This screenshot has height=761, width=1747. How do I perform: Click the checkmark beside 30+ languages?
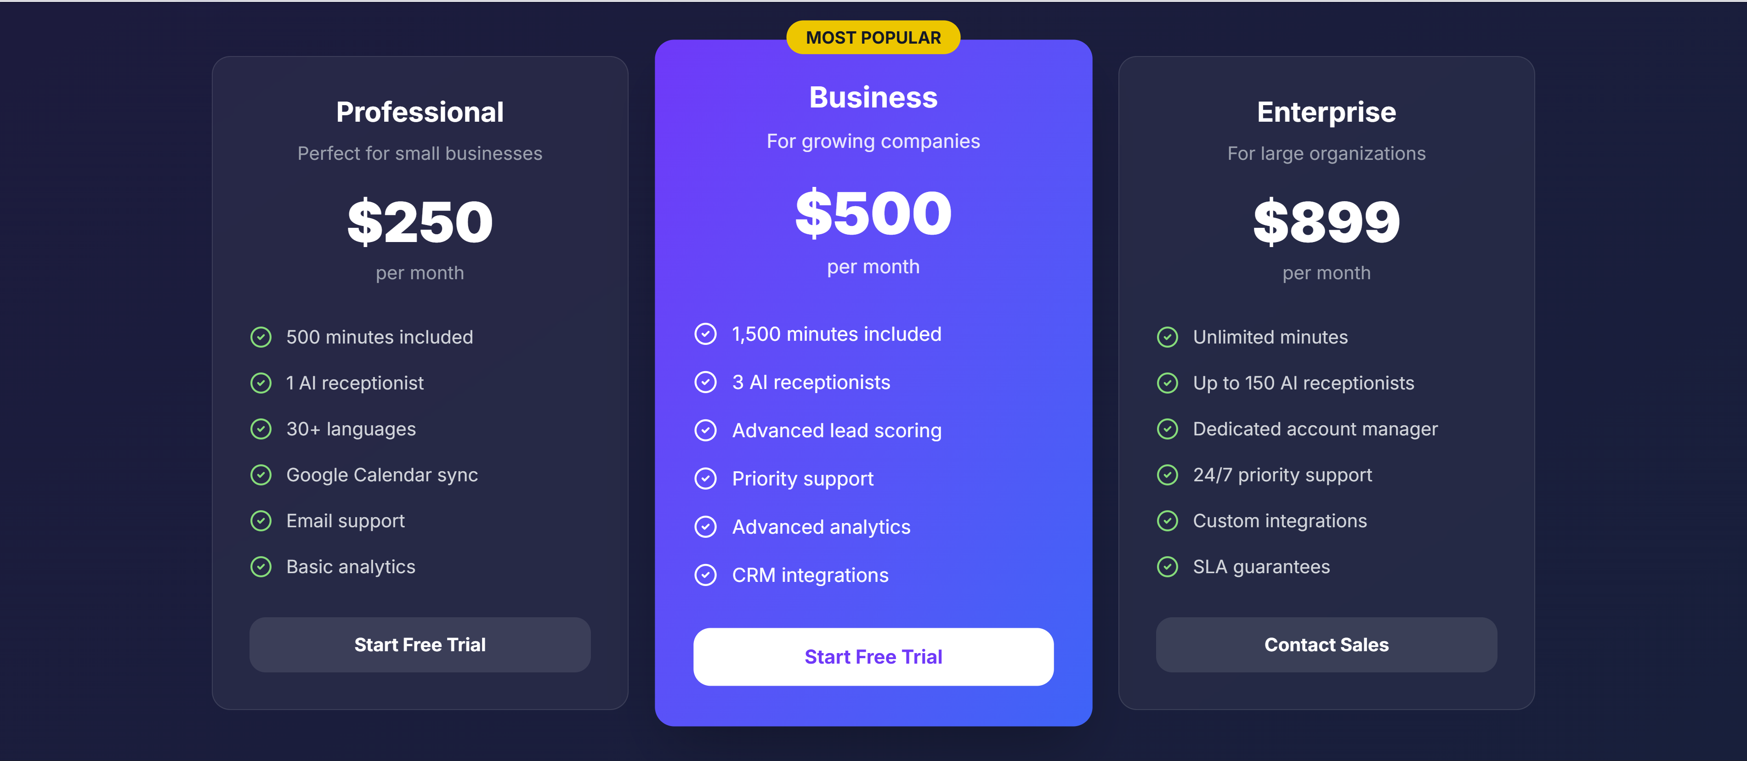pos(261,429)
